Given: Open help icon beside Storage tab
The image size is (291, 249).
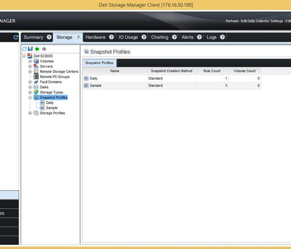Looking at the screenshot, I should 78,37.
